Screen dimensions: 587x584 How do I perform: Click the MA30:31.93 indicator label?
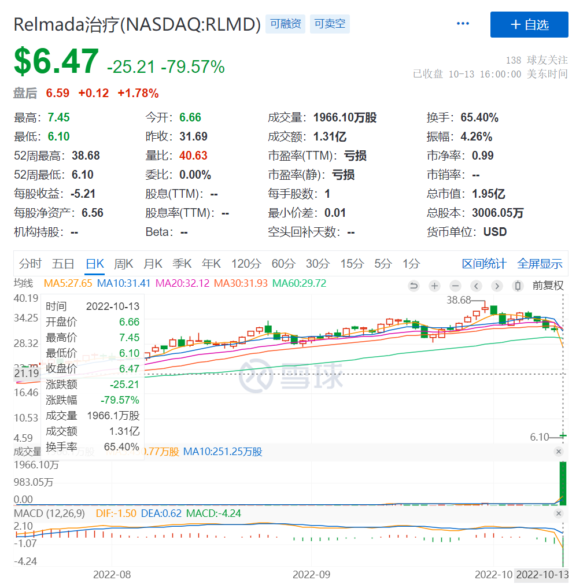pyautogui.click(x=241, y=283)
